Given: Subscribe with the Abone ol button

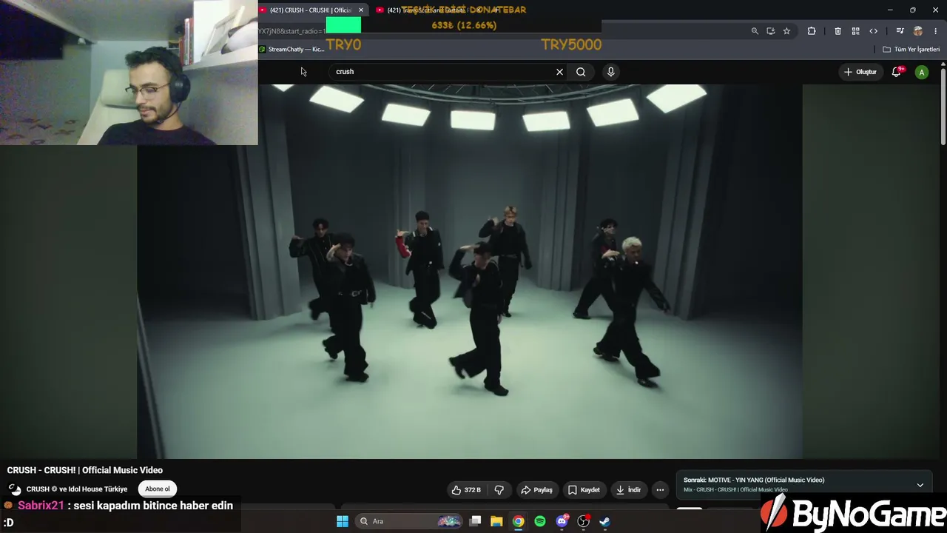Looking at the screenshot, I should [158, 489].
